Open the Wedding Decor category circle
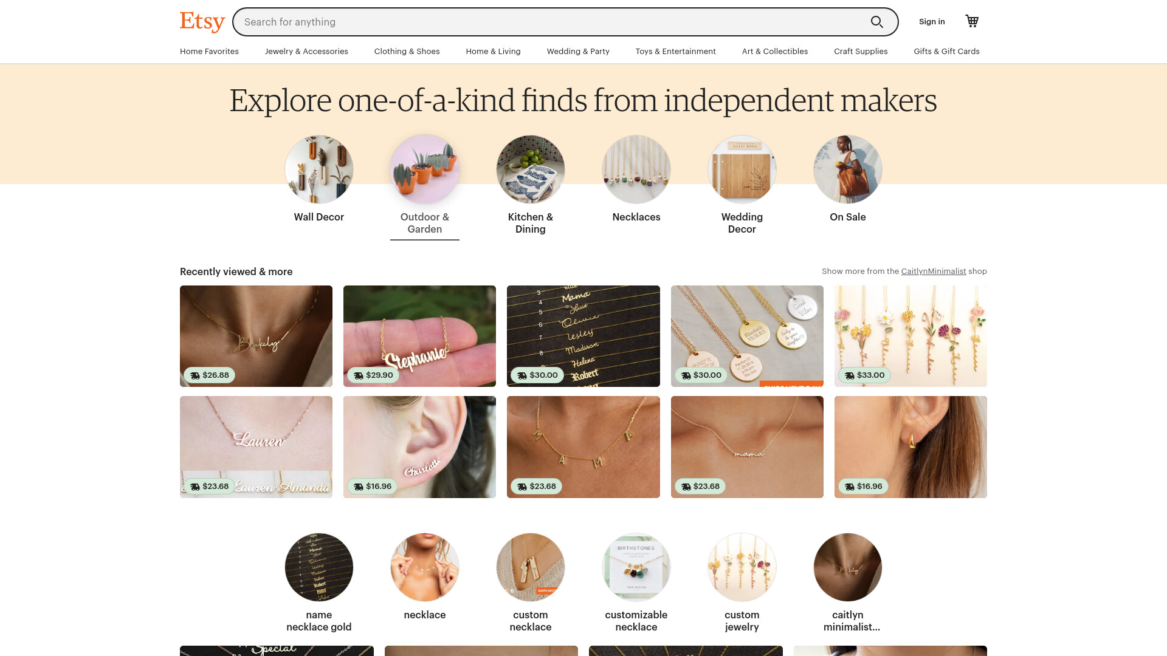 742,169
